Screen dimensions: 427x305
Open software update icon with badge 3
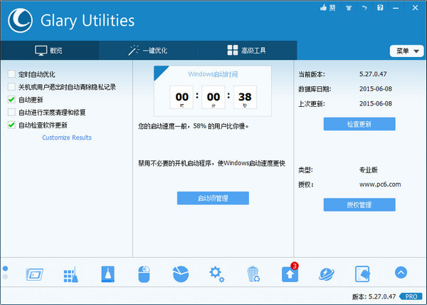tap(290, 274)
